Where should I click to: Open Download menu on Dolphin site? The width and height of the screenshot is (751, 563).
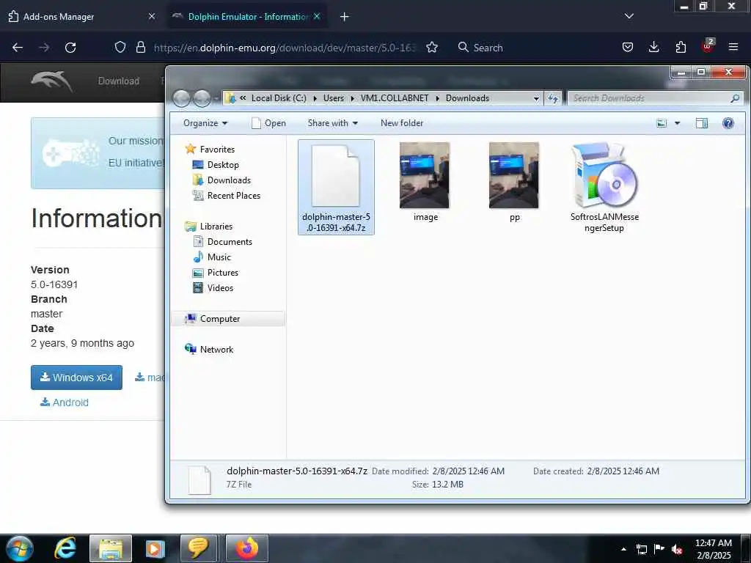click(x=119, y=81)
